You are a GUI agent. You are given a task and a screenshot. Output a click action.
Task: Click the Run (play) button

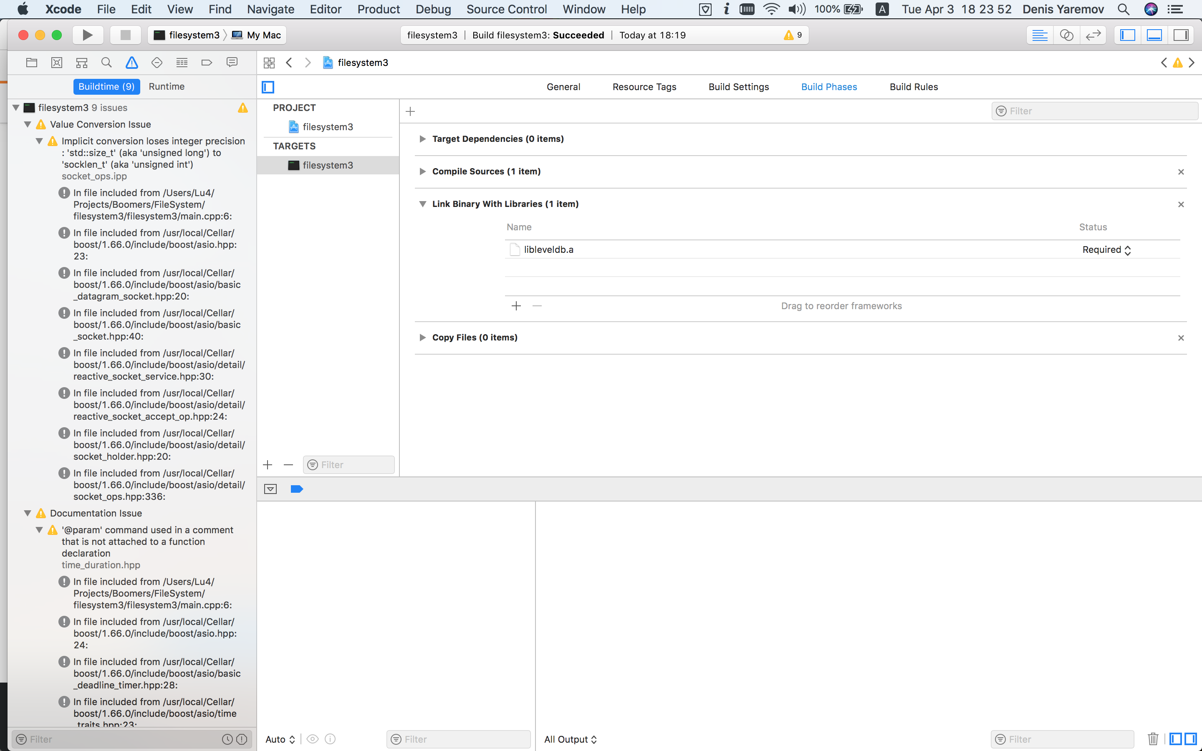click(87, 35)
